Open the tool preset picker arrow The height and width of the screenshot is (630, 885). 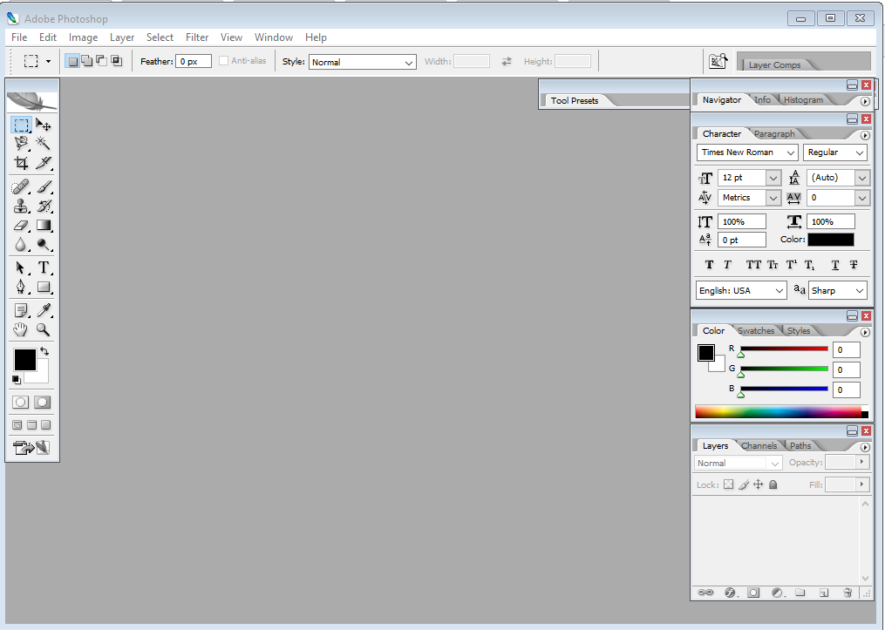tap(48, 61)
